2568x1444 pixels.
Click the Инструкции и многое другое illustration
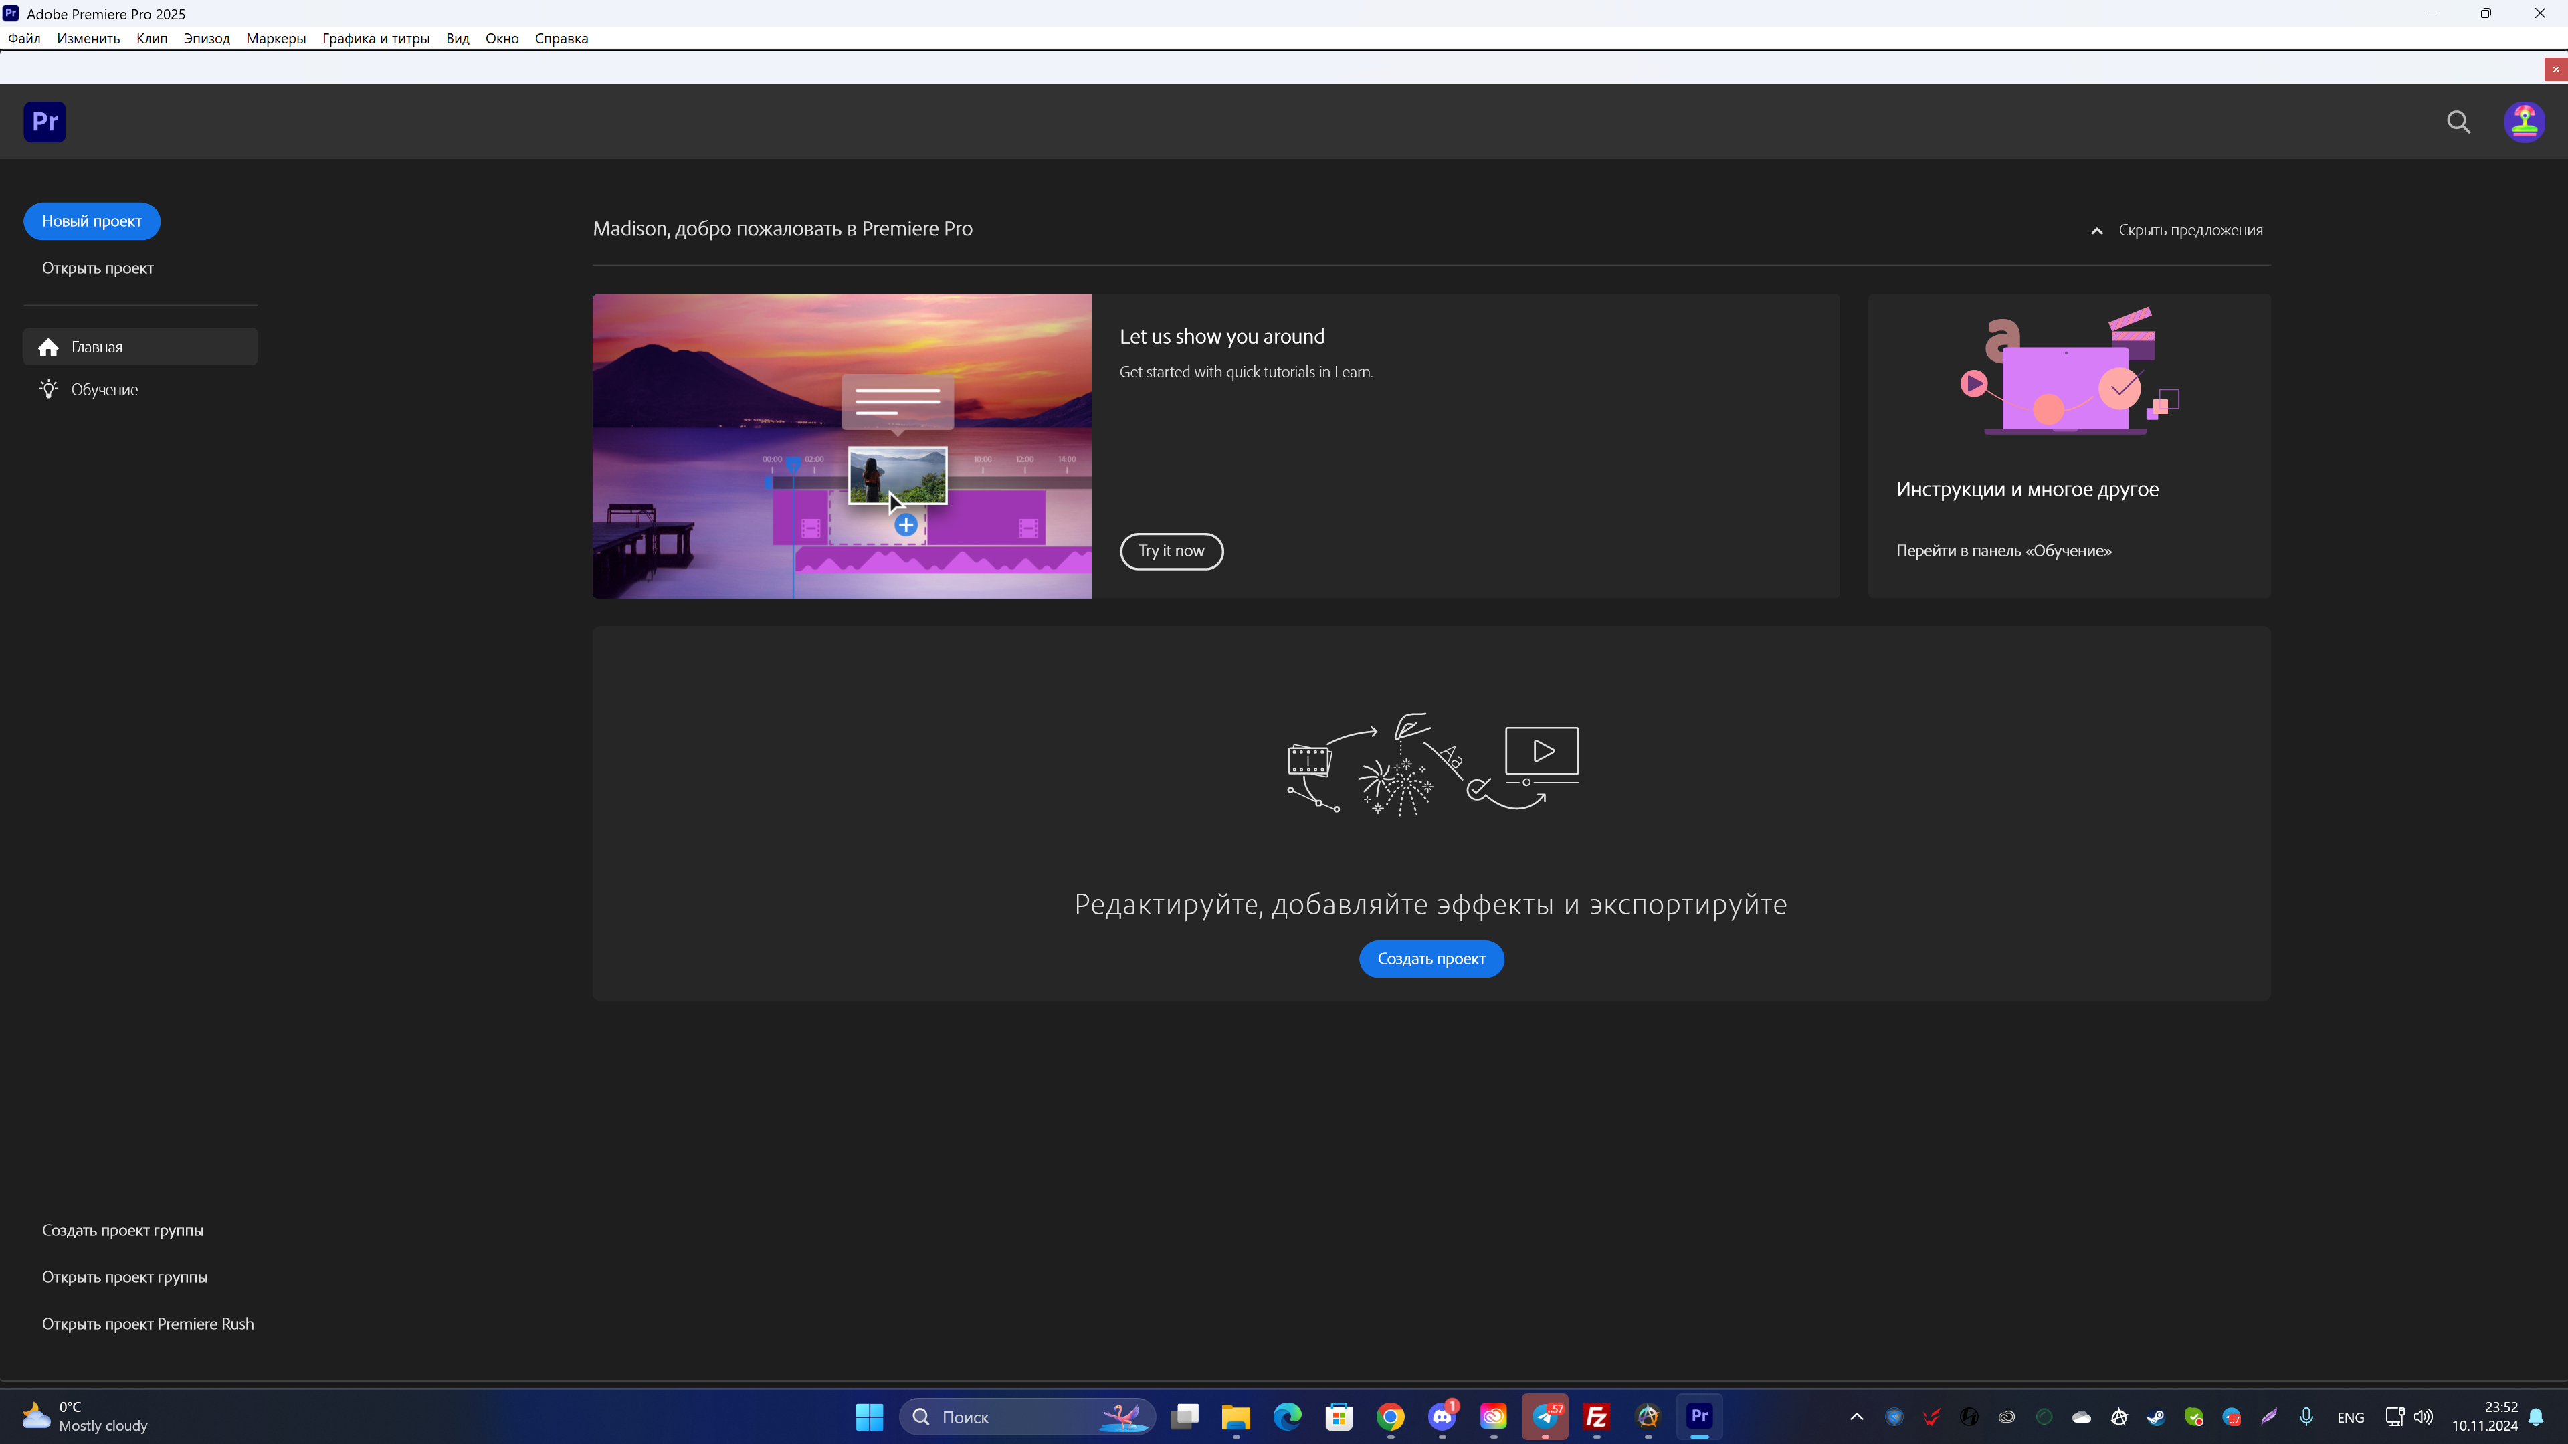tap(2068, 371)
